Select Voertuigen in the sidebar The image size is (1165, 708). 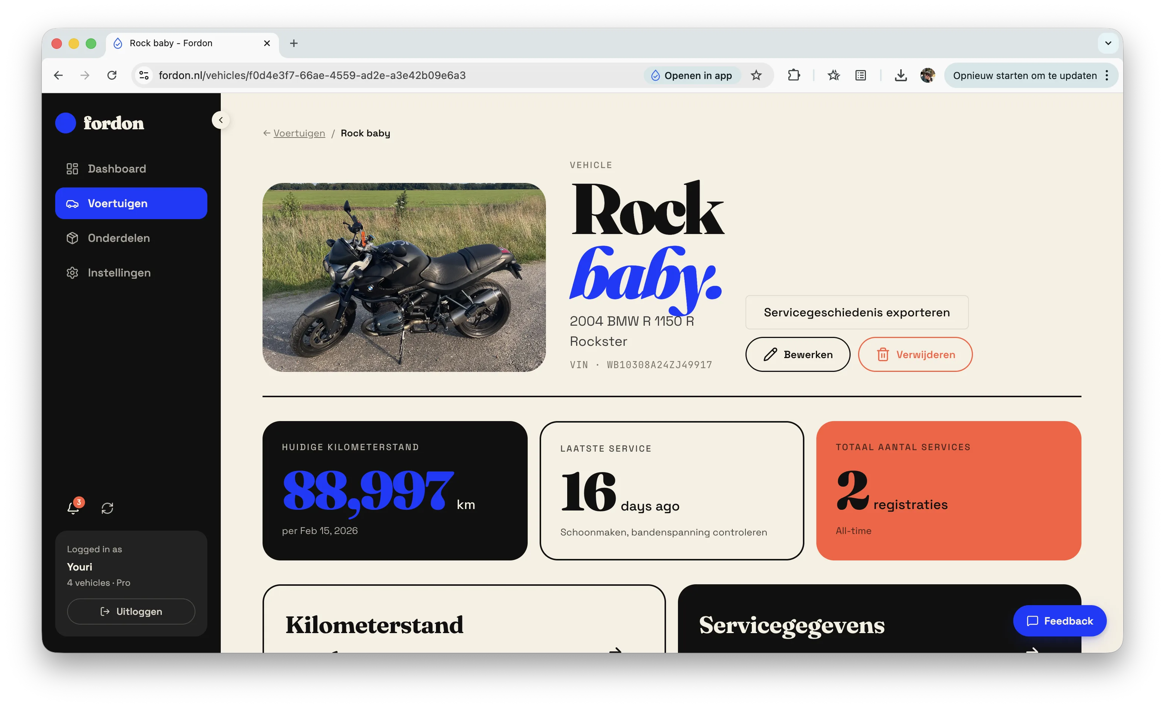131,203
